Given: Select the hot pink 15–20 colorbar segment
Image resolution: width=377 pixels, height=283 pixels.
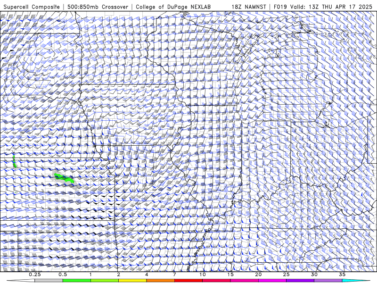Looking at the screenshot, I should [244, 281].
